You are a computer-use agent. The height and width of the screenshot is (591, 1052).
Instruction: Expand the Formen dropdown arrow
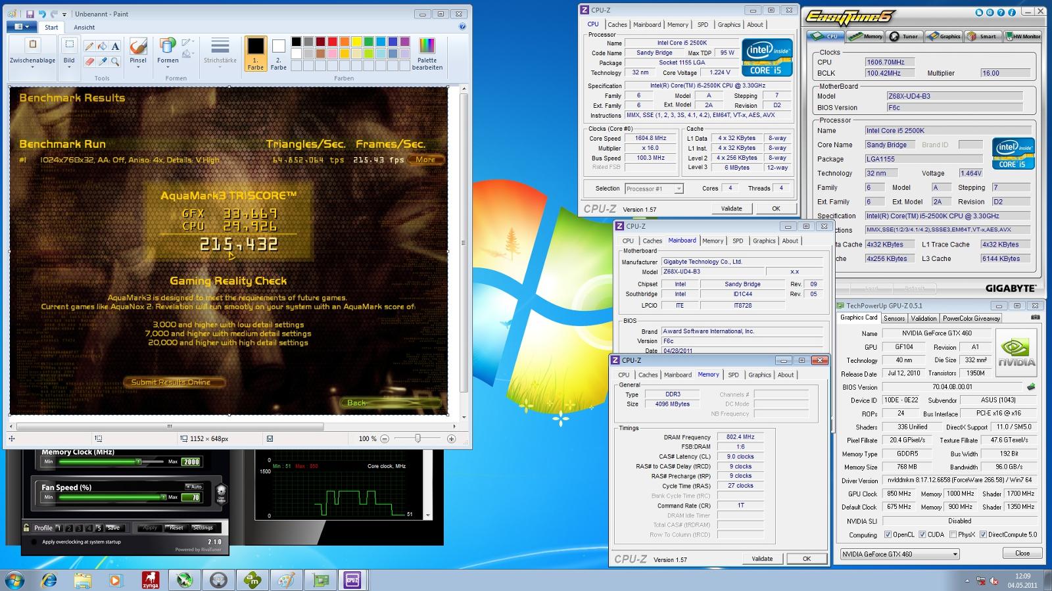(x=168, y=68)
